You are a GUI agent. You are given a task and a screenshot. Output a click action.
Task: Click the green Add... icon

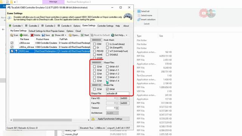pos(21,35)
